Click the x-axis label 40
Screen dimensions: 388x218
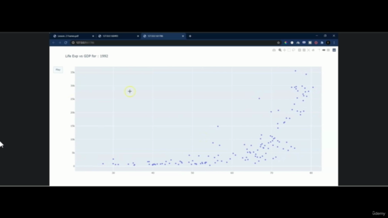(x=153, y=173)
